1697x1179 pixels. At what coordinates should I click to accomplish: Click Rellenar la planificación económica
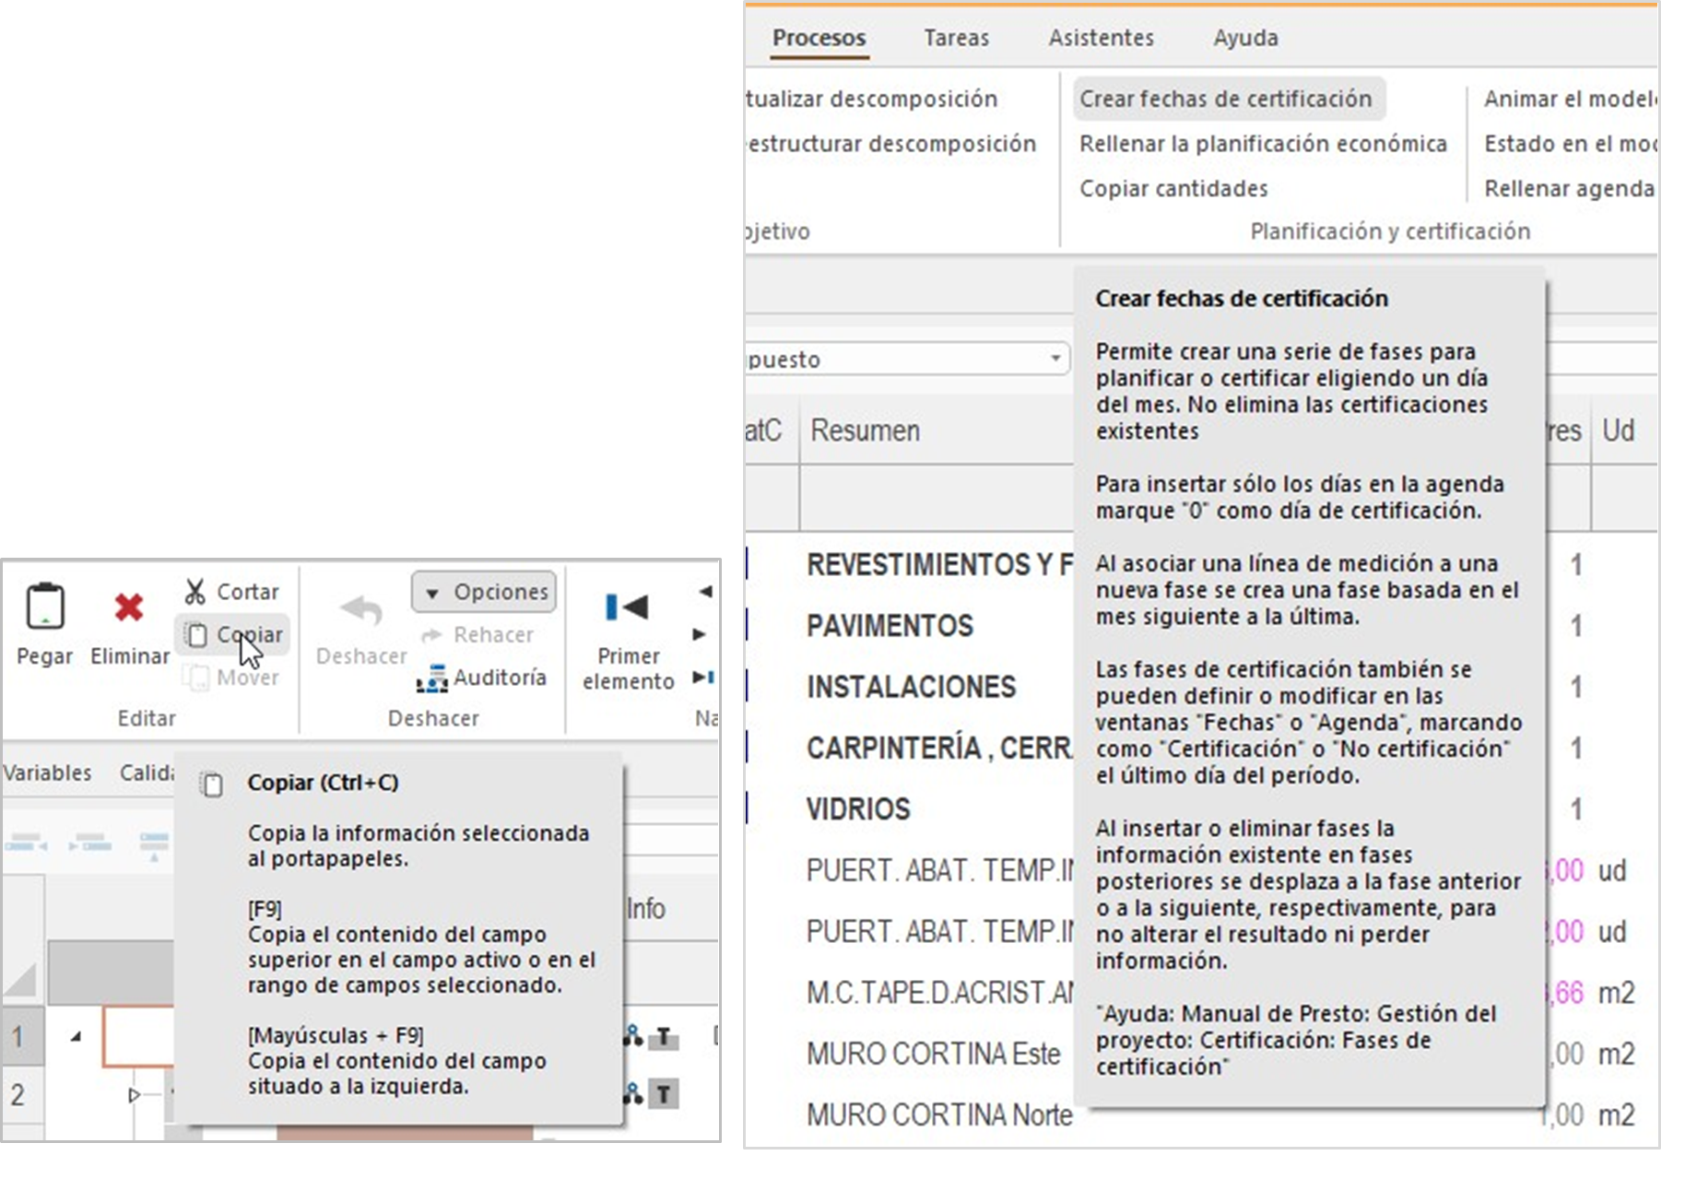click(1263, 144)
